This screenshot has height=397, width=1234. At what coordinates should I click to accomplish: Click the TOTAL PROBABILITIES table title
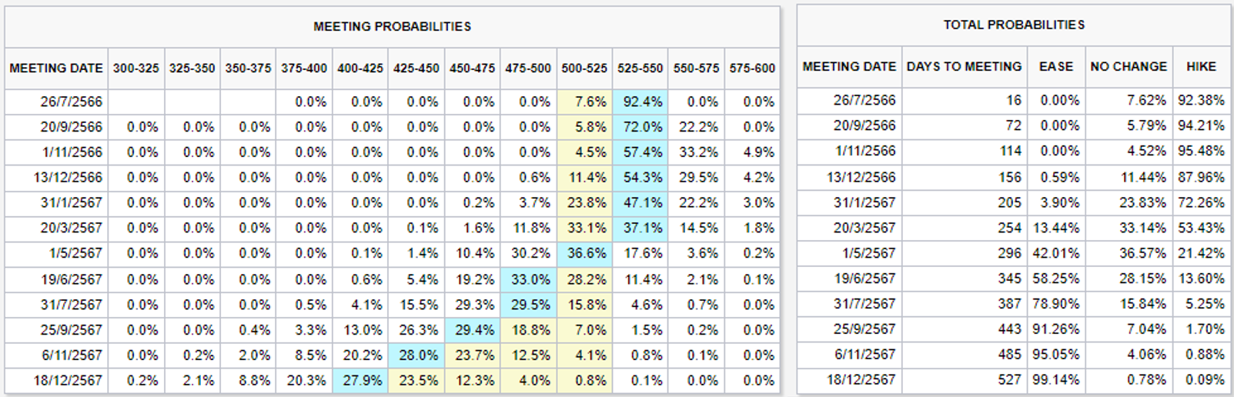click(x=1014, y=25)
